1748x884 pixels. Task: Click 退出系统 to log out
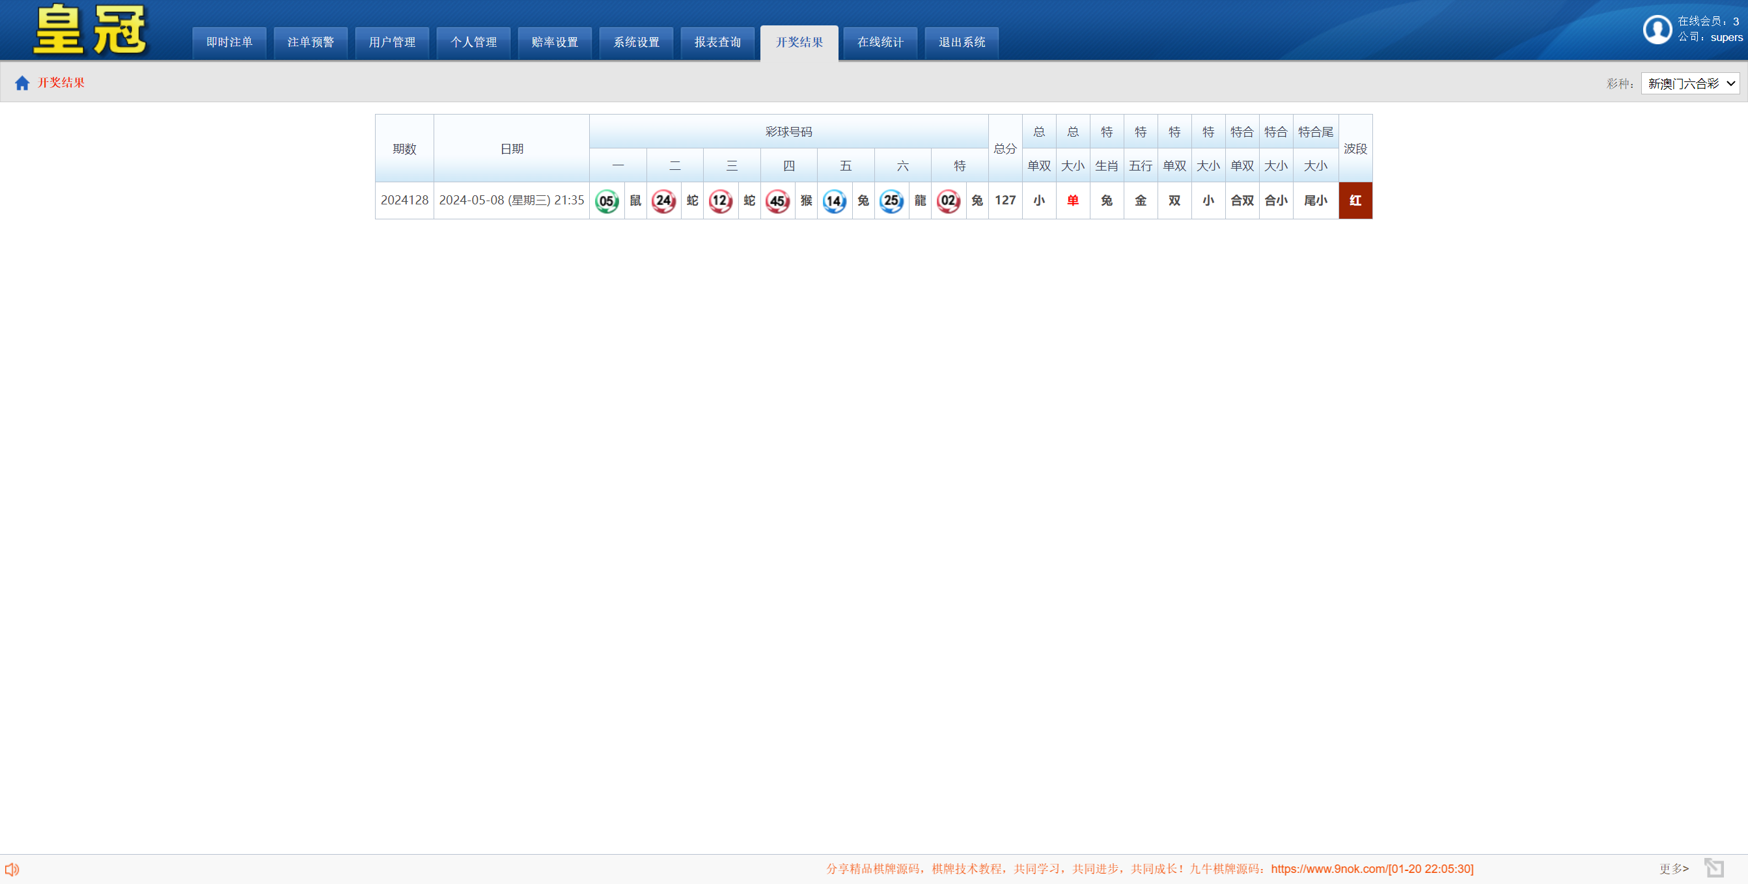(x=962, y=43)
